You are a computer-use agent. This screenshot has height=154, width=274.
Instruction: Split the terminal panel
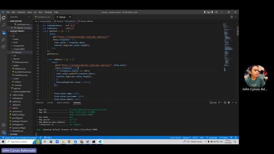tap(225, 103)
